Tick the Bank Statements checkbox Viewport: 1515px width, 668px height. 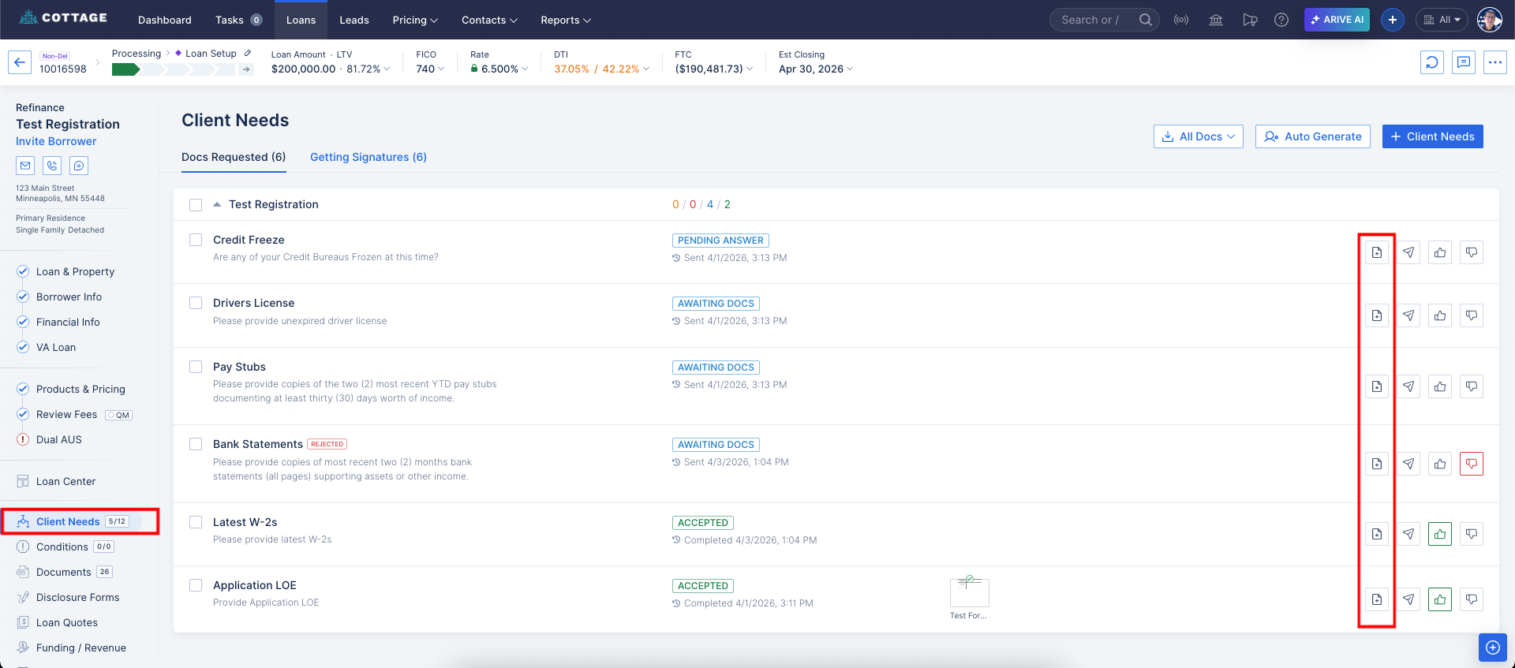(x=196, y=444)
